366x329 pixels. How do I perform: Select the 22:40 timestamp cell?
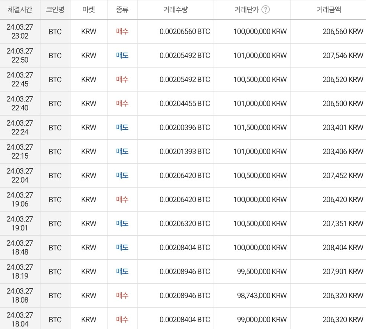point(20,103)
